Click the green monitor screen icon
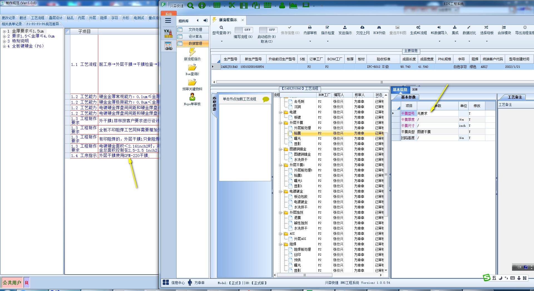This screenshot has height=291, width=534. point(306,5)
